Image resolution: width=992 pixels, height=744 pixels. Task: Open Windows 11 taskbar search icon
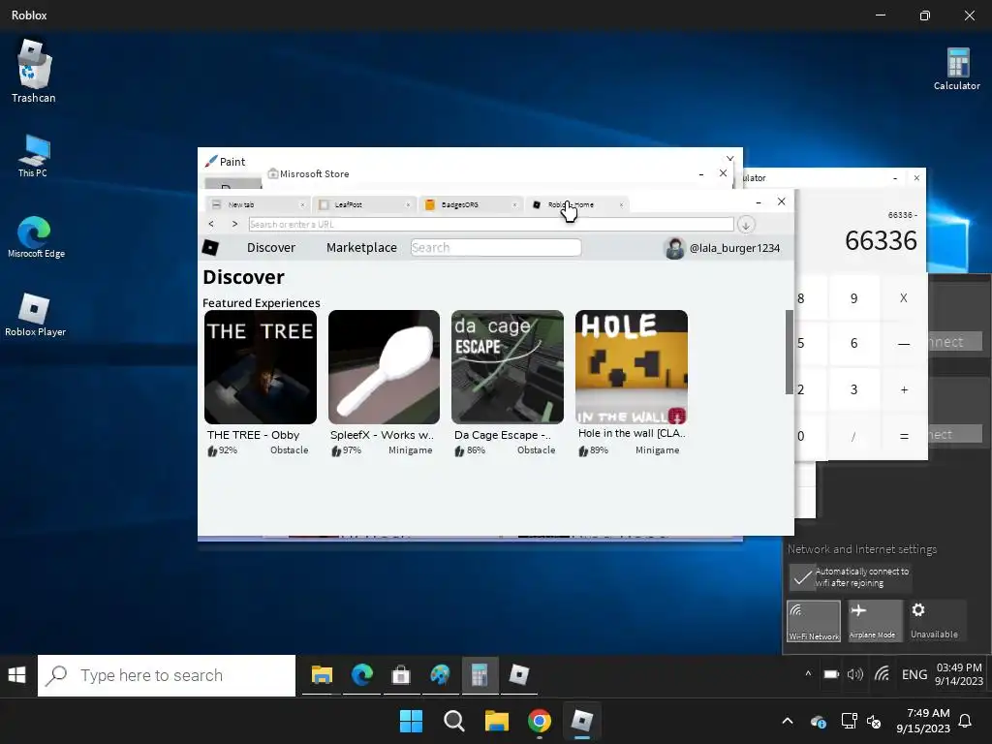pos(453,721)
